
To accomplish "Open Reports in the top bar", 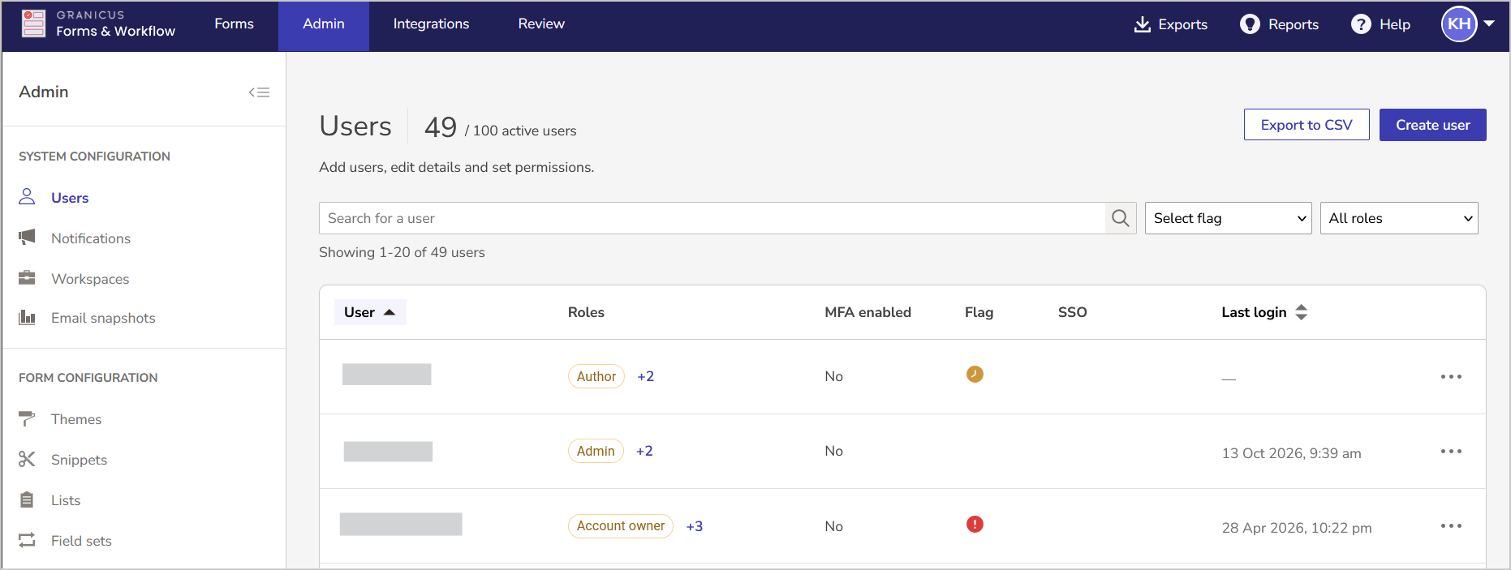I will (1279, 24).
